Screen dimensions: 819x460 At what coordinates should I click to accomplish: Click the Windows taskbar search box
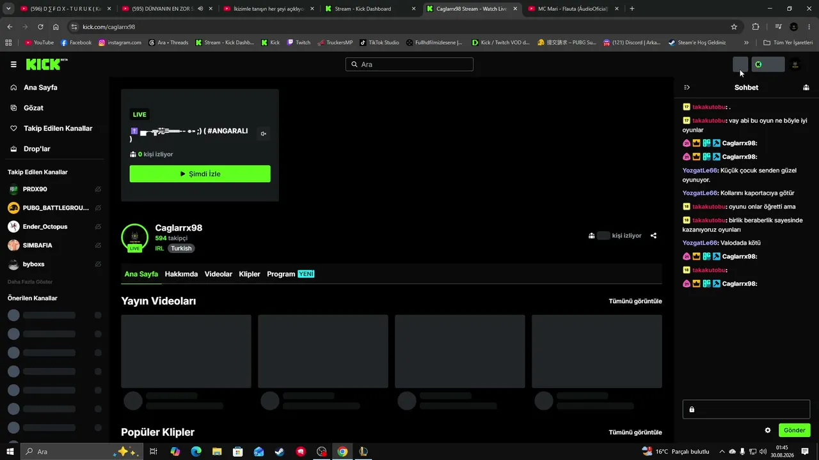(81, 452)
